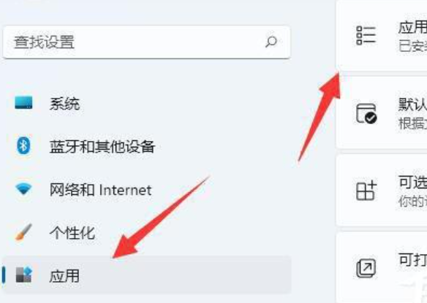Select 应用 in the sidebar
The image size is (427, 303).
146,275
